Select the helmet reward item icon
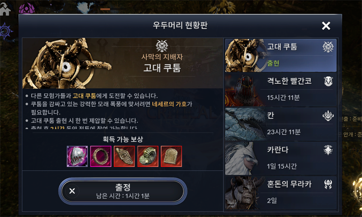Image resolution: width=362 pixels, height=217 pixels. 77,156
